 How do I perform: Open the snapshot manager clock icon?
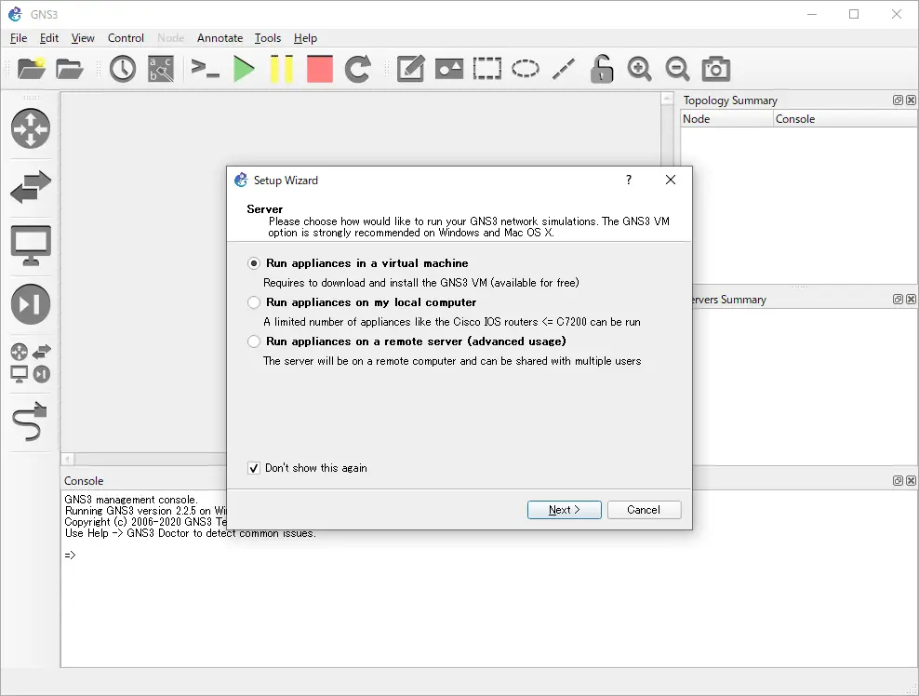[123, 69]
